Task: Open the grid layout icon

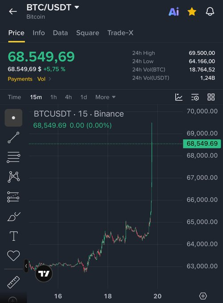Action: 211,97
